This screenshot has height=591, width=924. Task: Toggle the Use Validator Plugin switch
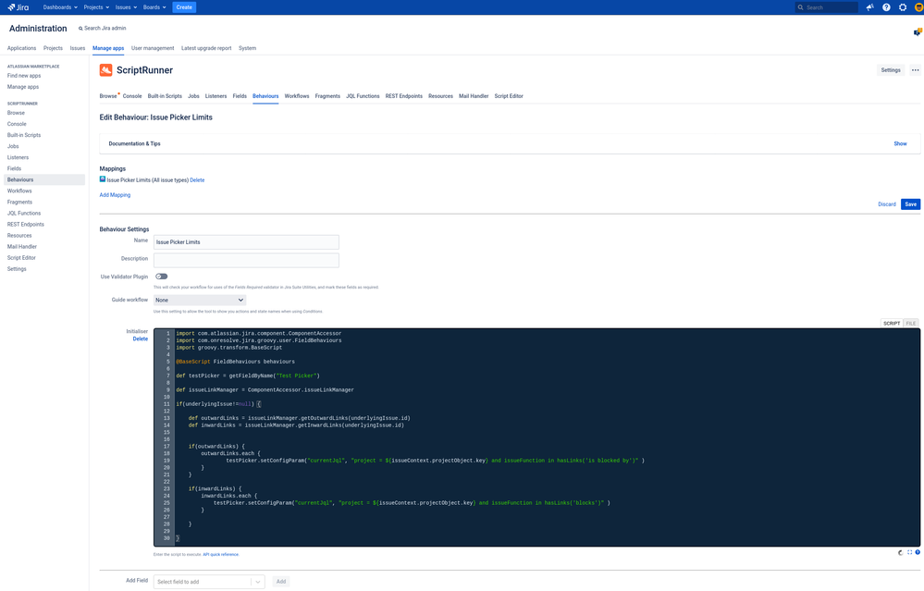[x=162, y=277]
